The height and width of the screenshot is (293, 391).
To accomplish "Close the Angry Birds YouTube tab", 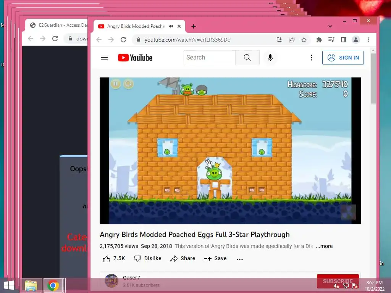I will 179,26.
